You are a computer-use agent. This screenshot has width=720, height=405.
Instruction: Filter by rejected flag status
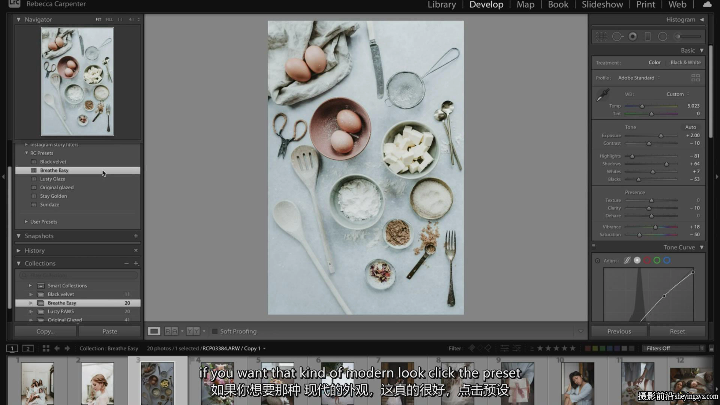tap(488, 348)
